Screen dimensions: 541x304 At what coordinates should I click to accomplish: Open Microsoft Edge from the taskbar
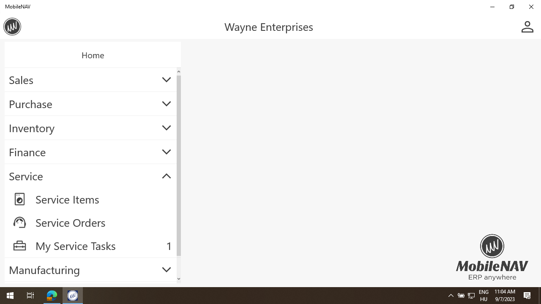point(52,296)
